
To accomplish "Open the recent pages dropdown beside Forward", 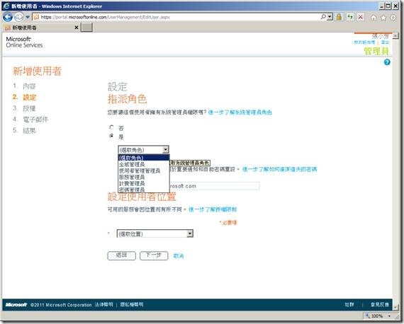I will tap(28, 17).
